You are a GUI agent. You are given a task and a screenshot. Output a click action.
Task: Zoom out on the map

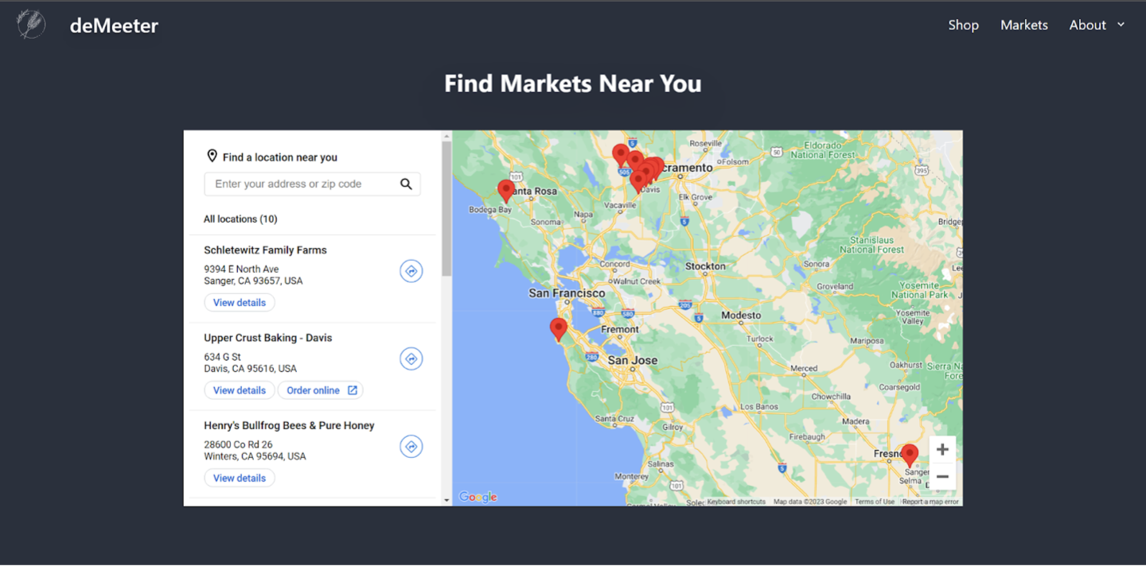(942, 476)
